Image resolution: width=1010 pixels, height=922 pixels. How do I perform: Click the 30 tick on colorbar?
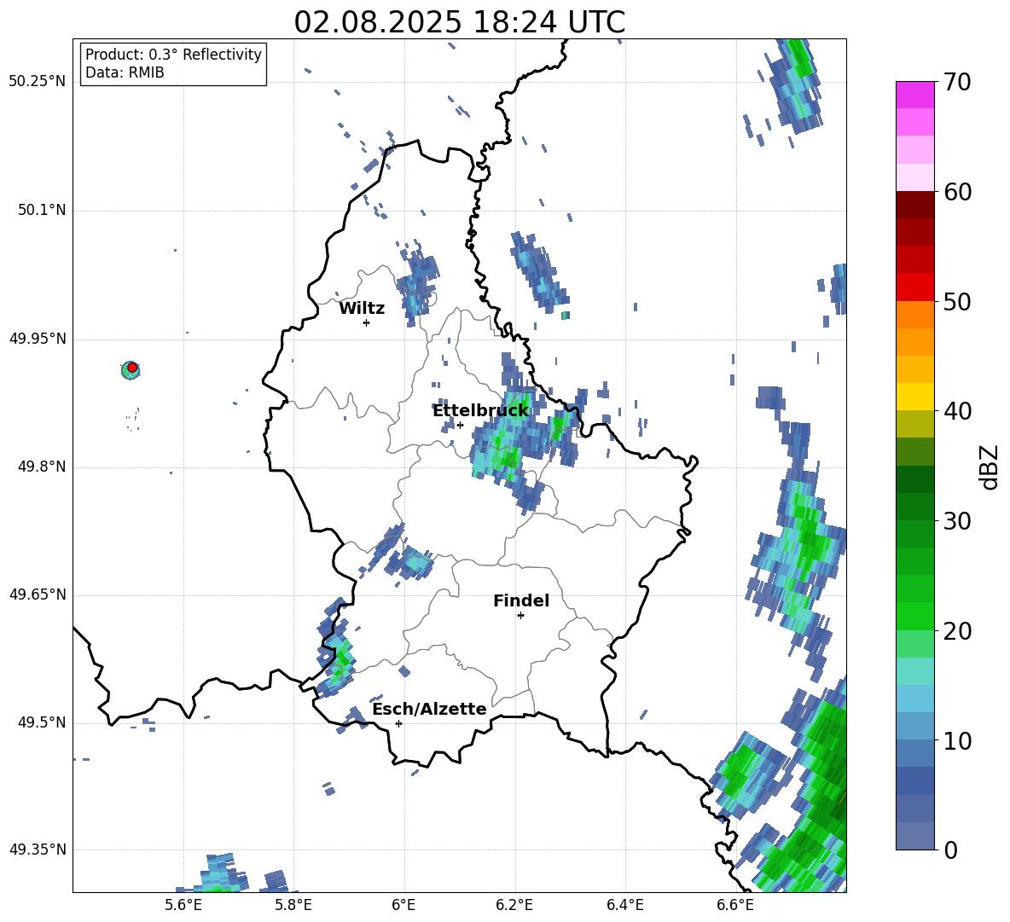tap(957, 521)
